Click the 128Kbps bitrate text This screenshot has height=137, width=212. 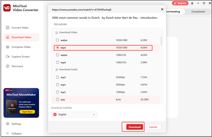(120, 92)
